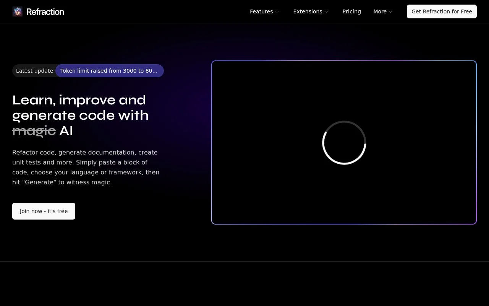Expand the More chevron arrow
The height and width of the screenshot is (306, 489).
click(390, 12)
